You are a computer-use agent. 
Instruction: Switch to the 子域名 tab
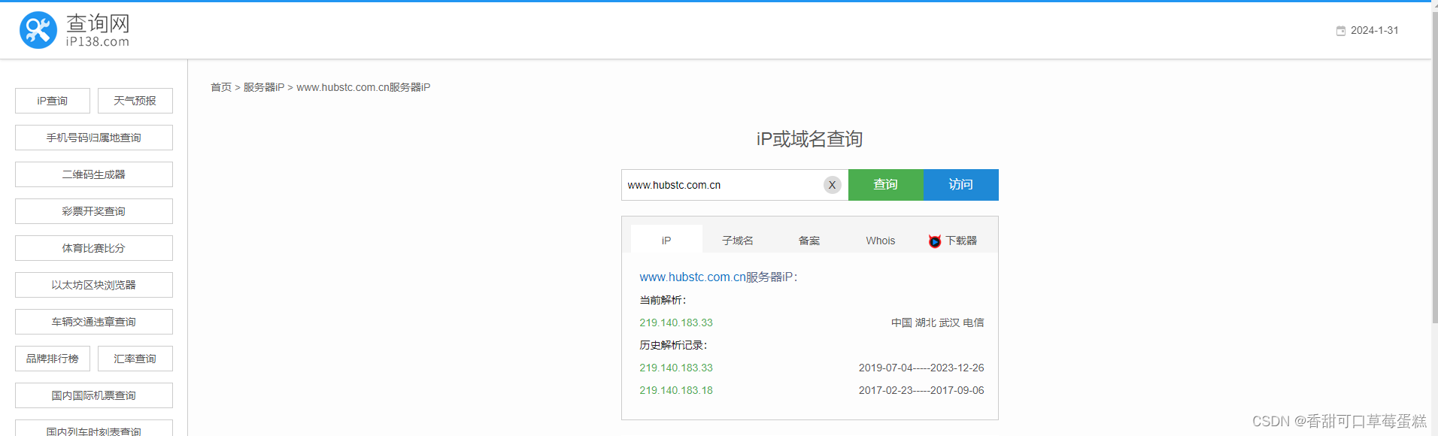737,241
